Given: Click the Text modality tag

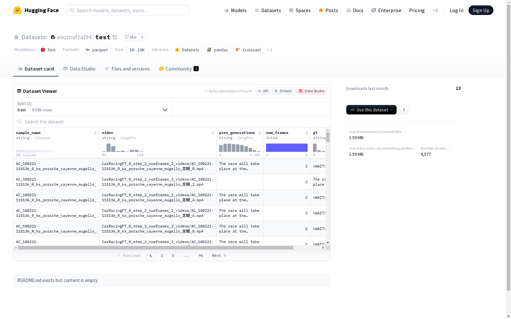Looking at the screenshot, I should pos(48,50).
